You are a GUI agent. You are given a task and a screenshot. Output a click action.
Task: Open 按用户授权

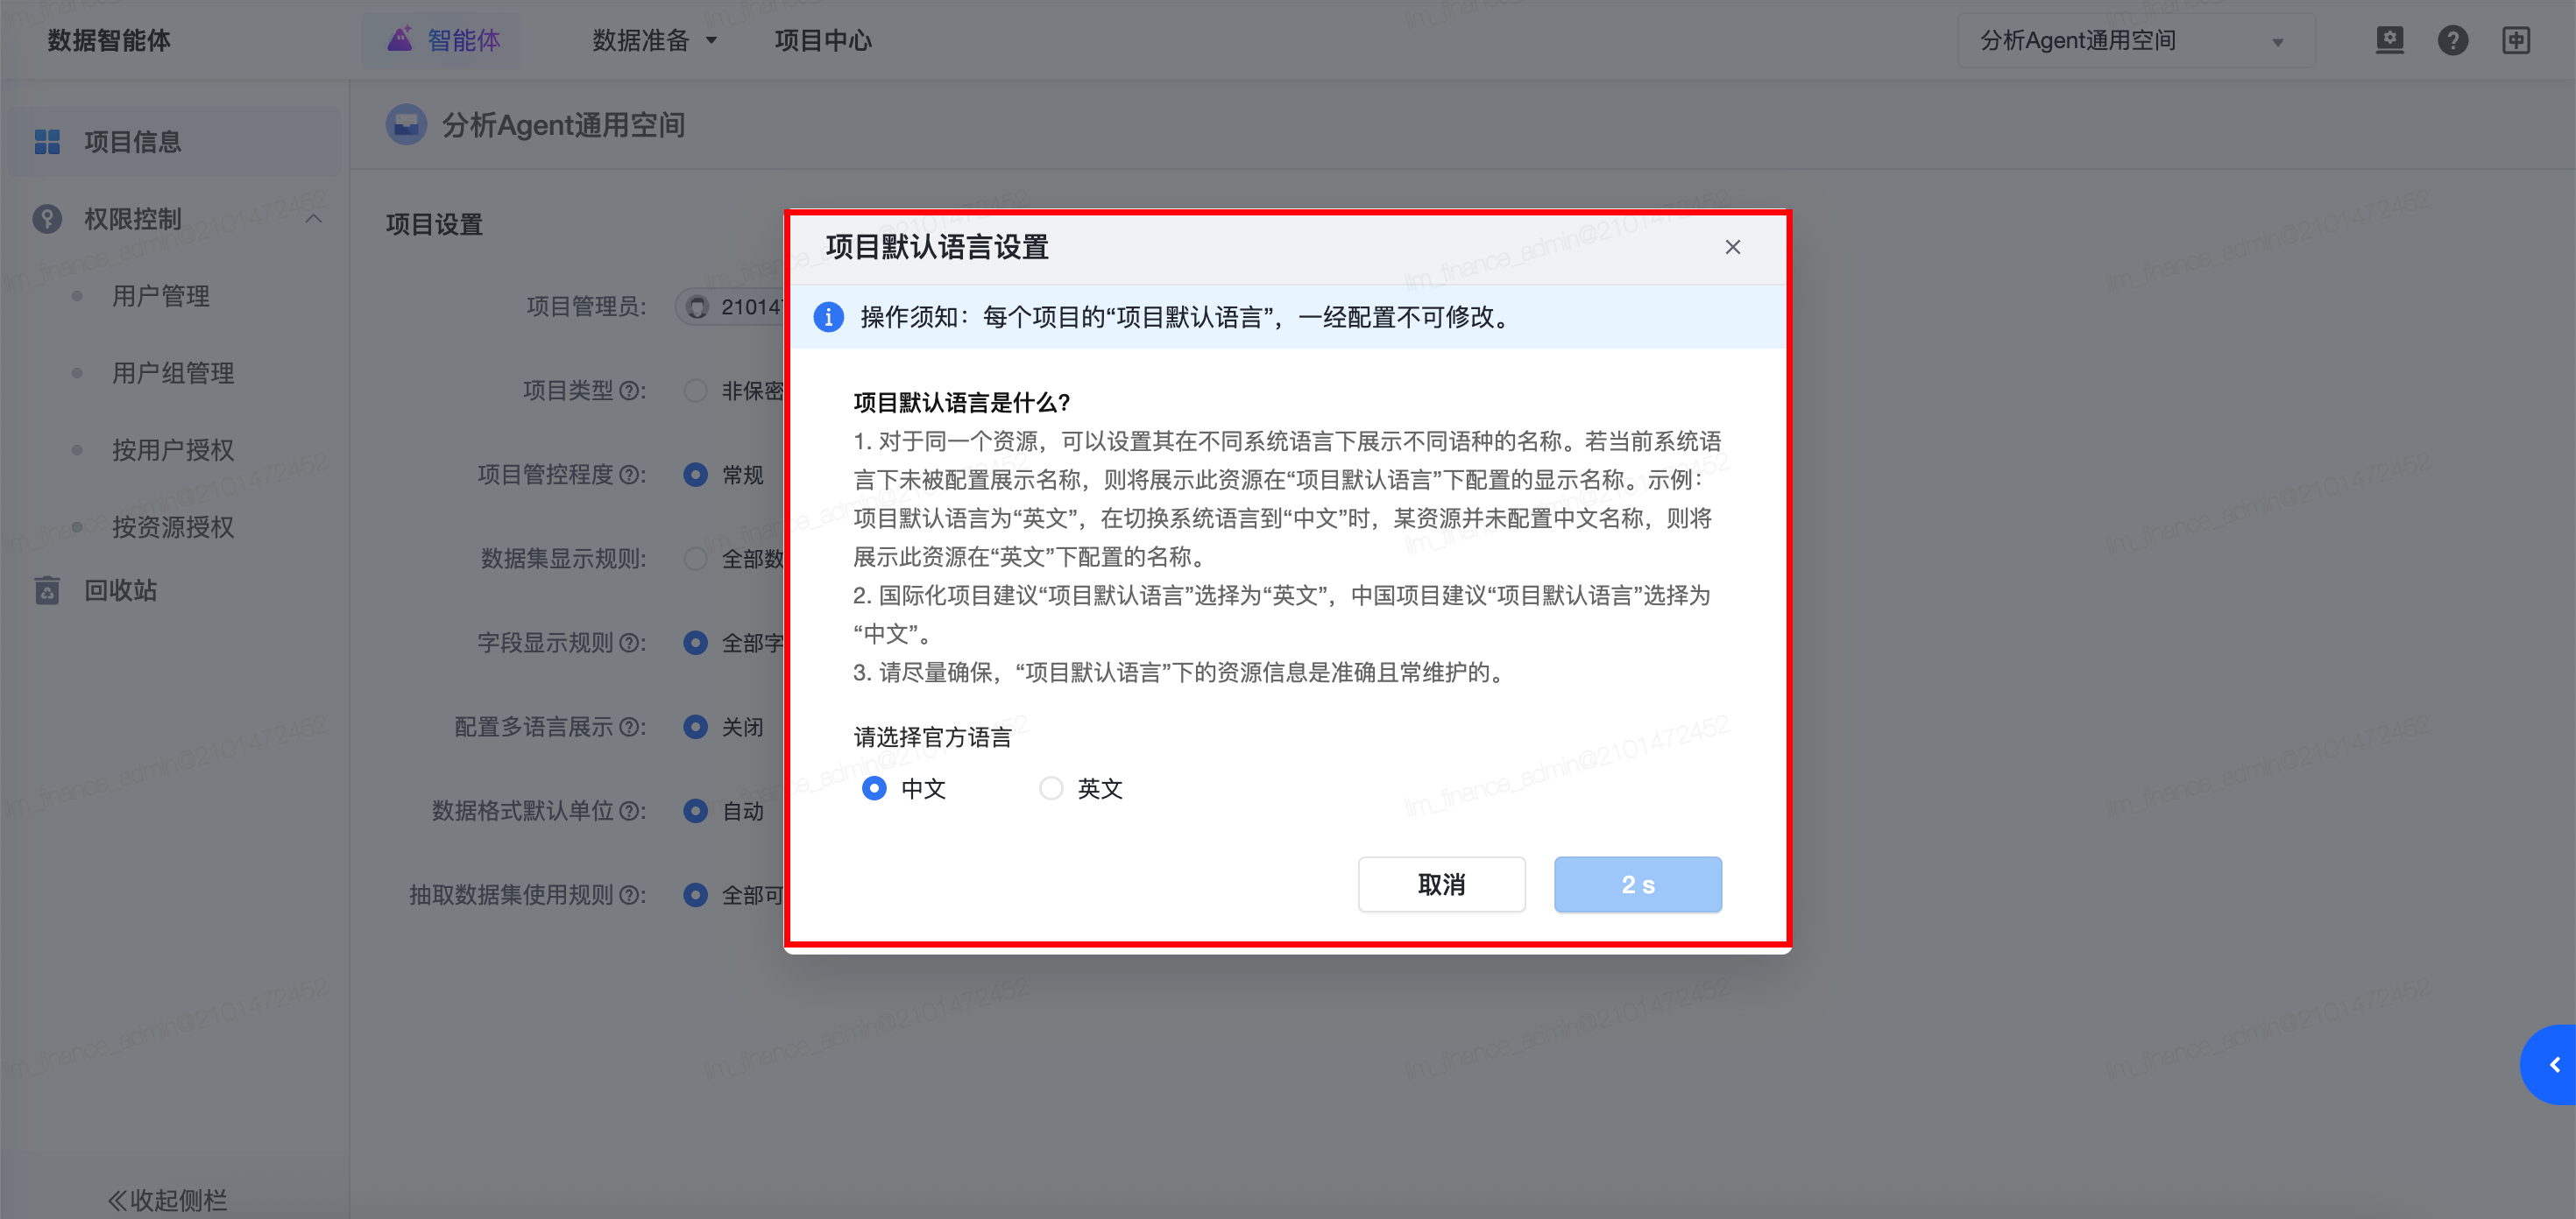[172, 449]
